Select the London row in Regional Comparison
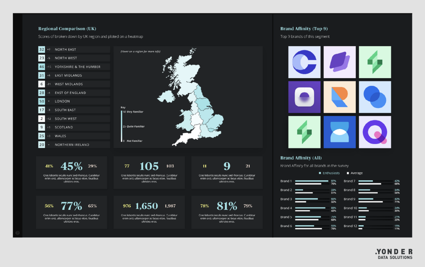The height and width of the screenshot is (267, 425). pyautogui.click(x=74, y=101)
